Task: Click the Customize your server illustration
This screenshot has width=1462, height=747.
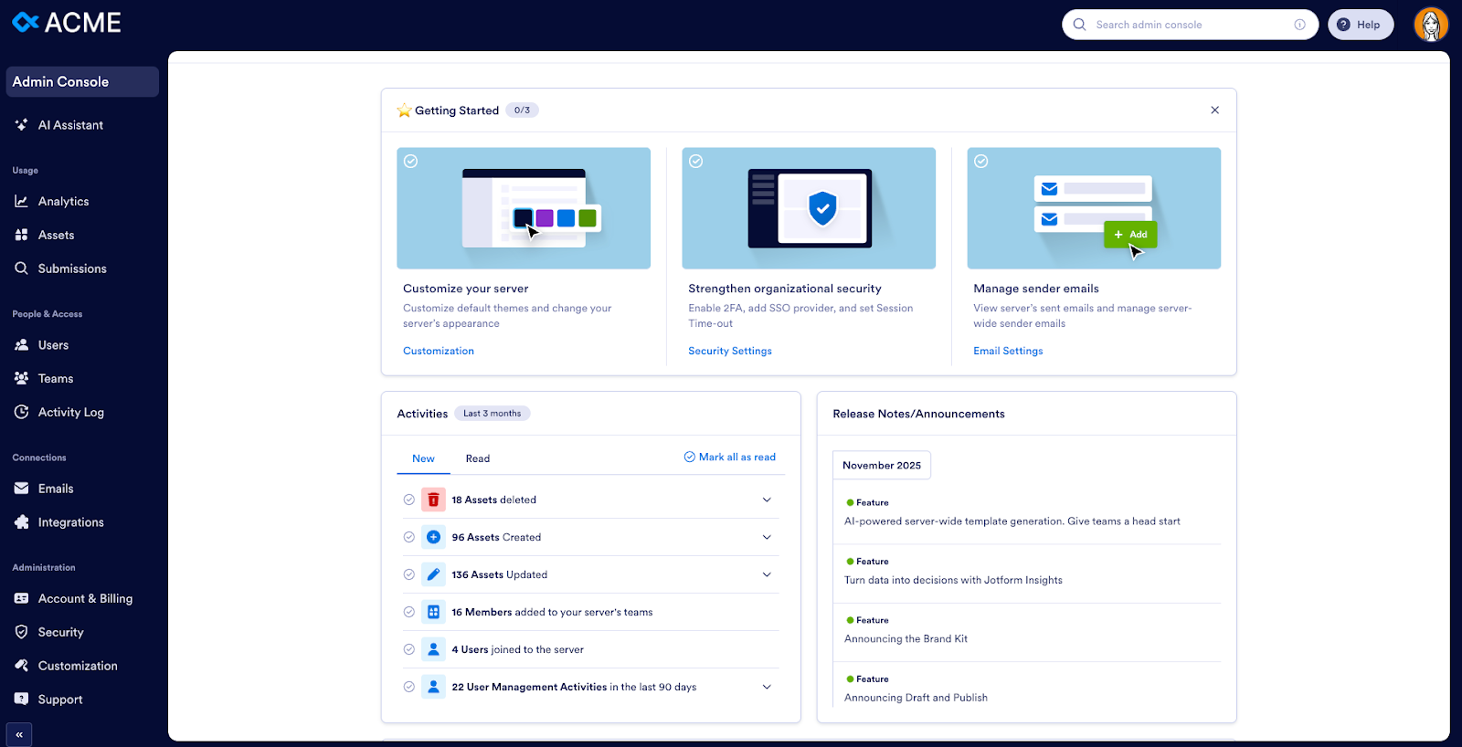Action: click(524, 208)
